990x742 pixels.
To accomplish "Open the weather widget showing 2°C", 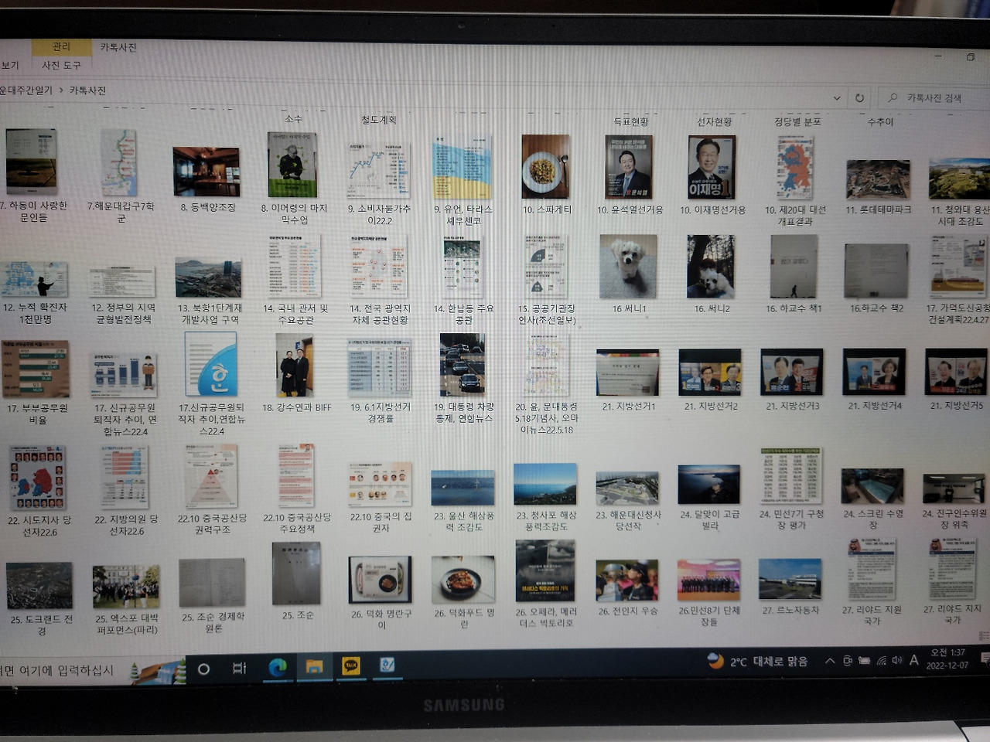I will point(758,662).
